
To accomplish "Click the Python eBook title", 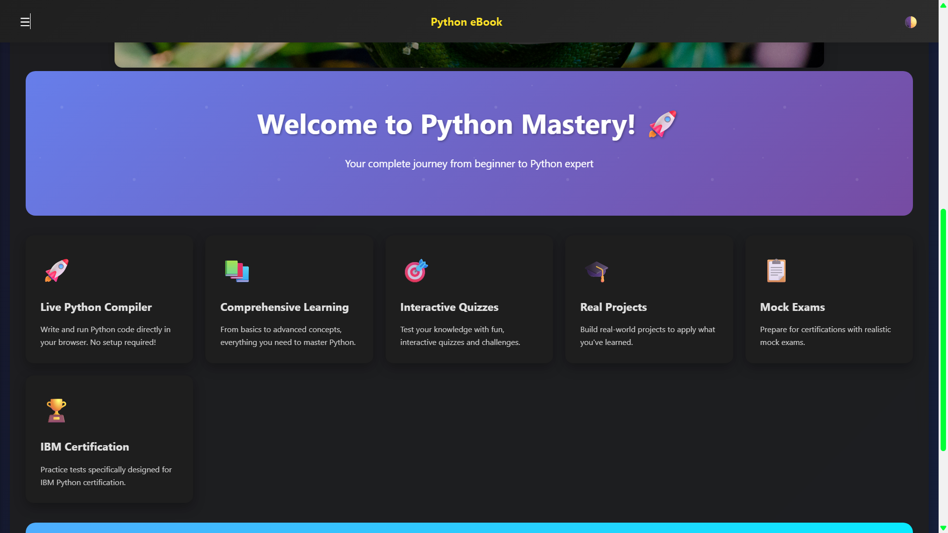I will 466,22.
